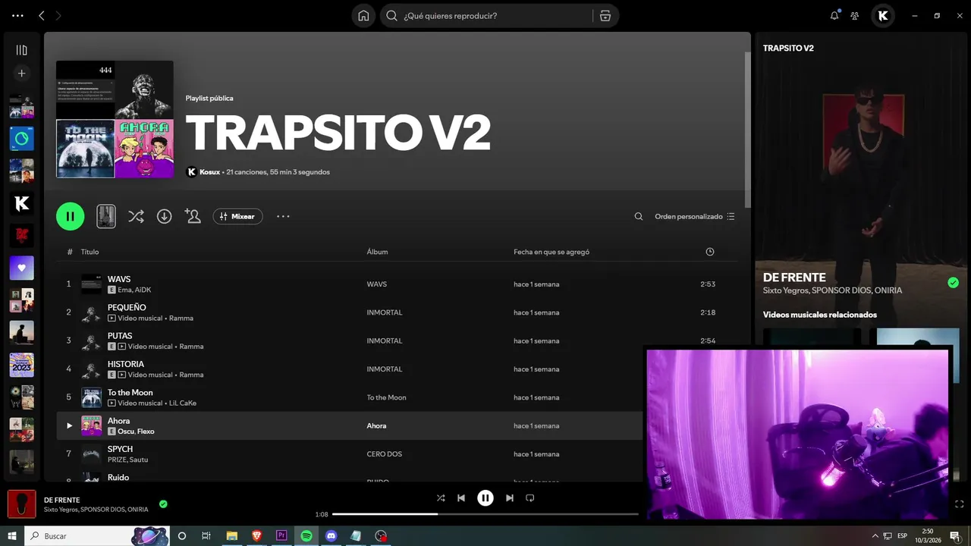Open first related music video thumbnail
This screenshot has height=546, width=971.
(812, 337)
